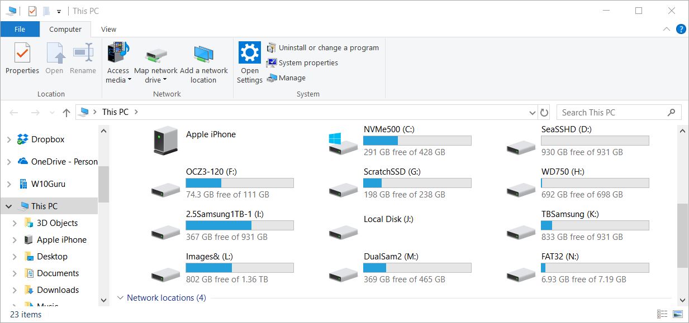This screenshot has height=323, width=689.
Task: Select the DualSam2 (M:) drive icon
Action: tap(343, 274)
